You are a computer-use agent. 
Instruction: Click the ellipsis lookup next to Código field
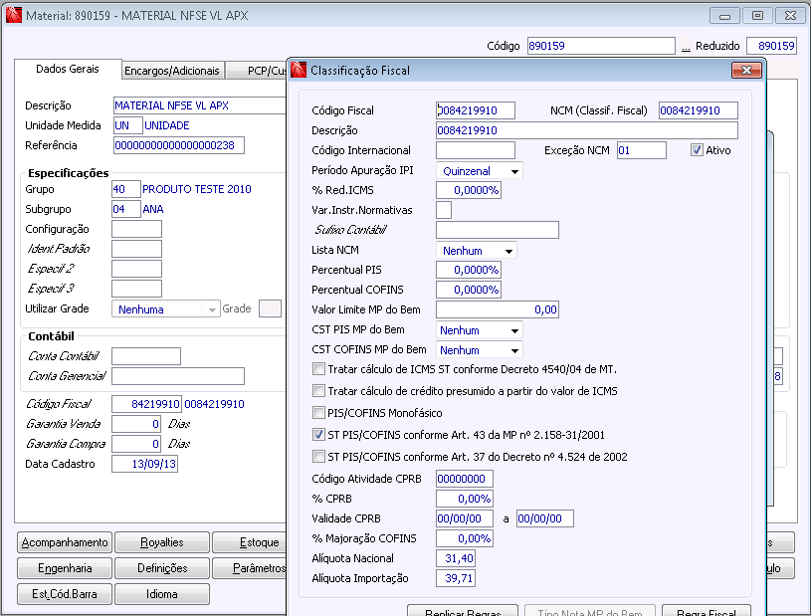[x=686, y=47]
